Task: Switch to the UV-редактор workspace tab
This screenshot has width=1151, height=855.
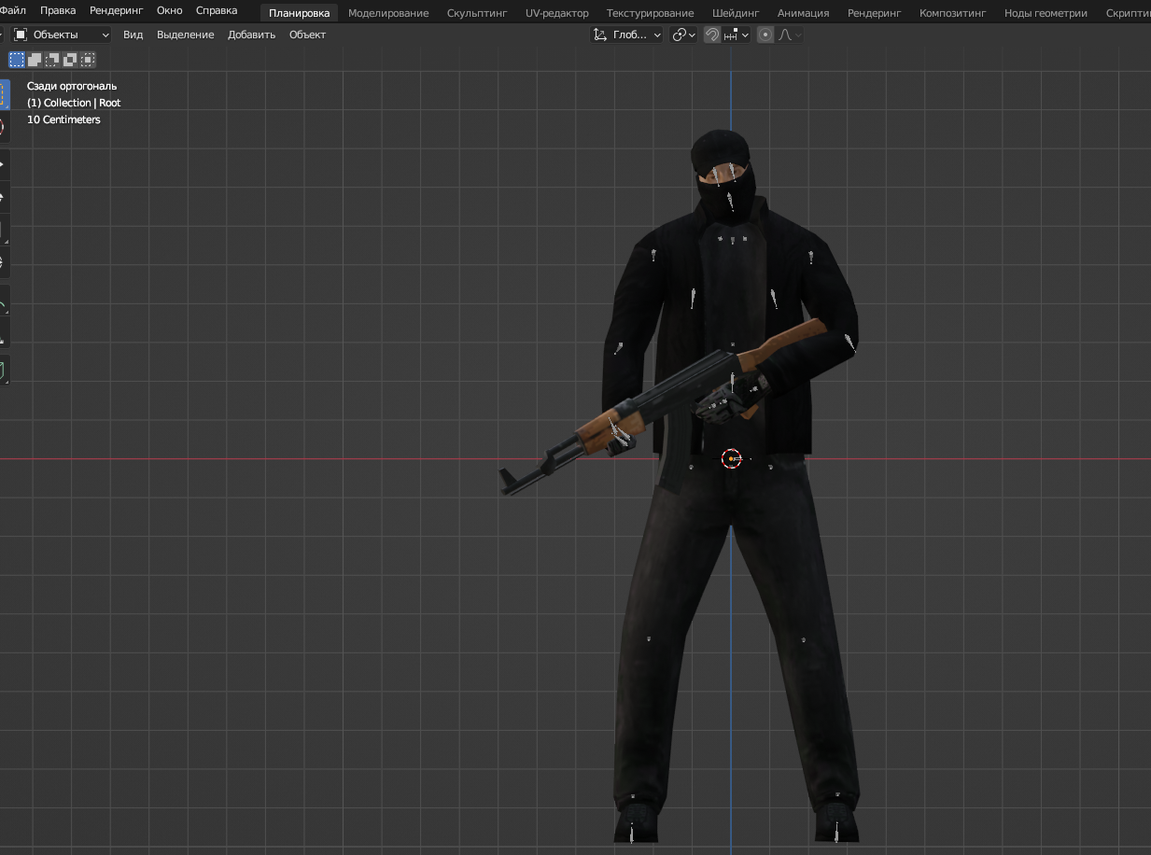Action: click(x=556, y=13)
